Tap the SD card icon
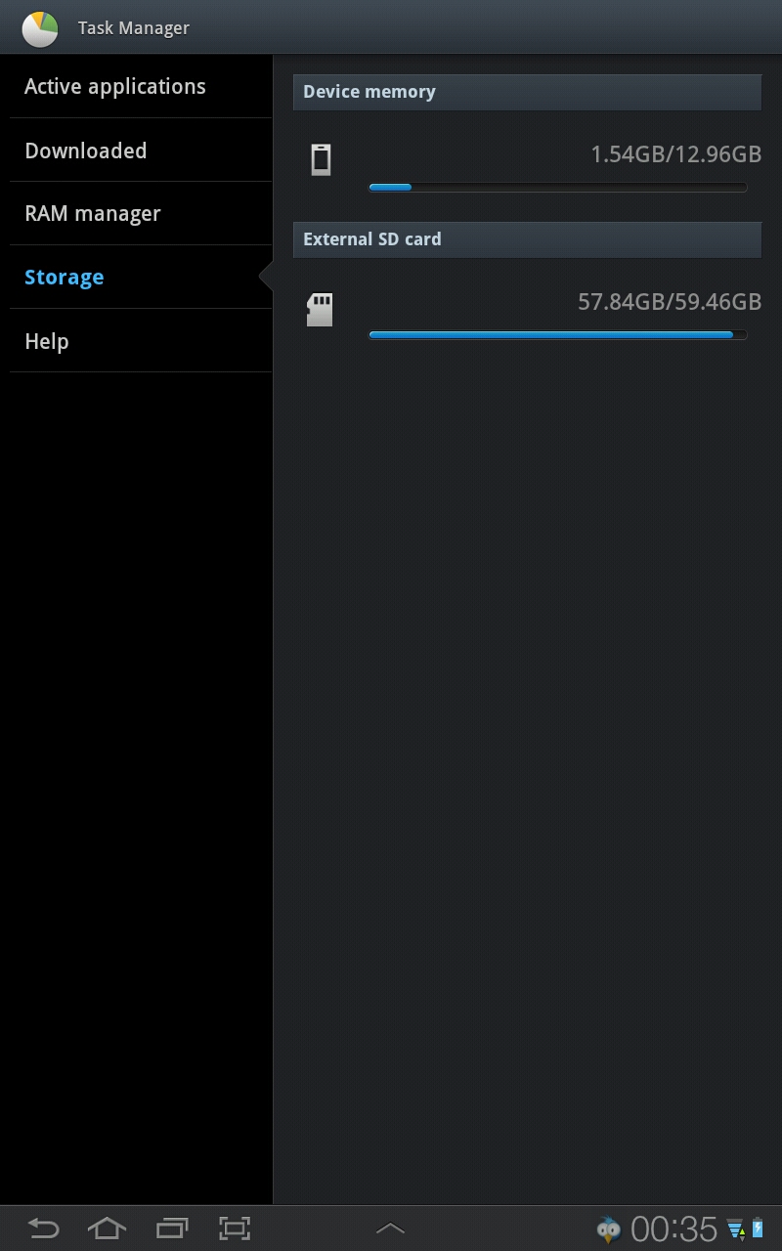Image resolution: width=782 pixels, height=1251 pixels. click(320, 310)
